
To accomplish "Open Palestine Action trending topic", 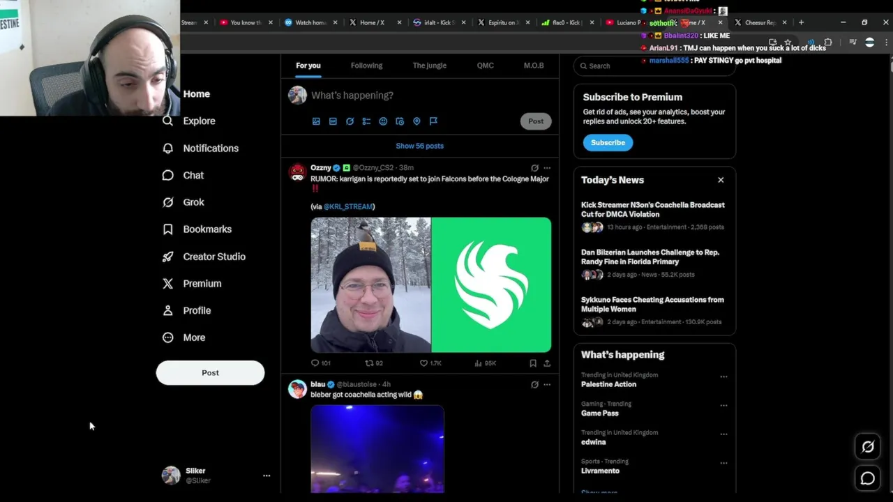I will (608, 385).
